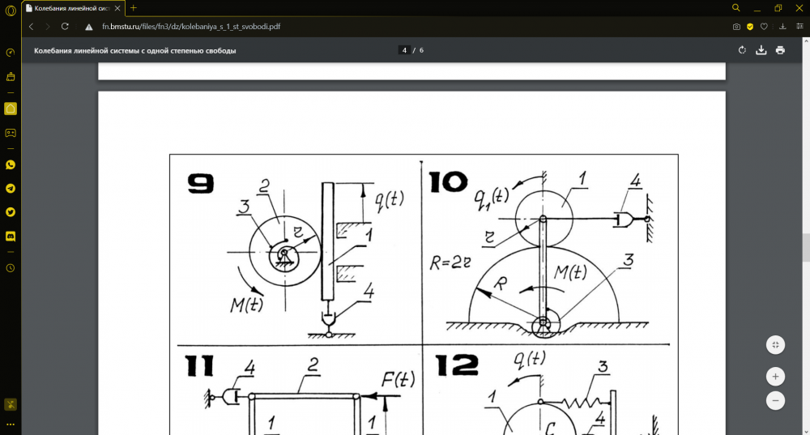The width and height of the screenshot is (810, 435).
Task: Go forward to the next page
Action: coord(48,27)
